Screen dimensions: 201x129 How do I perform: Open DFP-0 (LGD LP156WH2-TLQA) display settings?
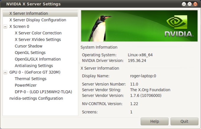pos(43,92)
